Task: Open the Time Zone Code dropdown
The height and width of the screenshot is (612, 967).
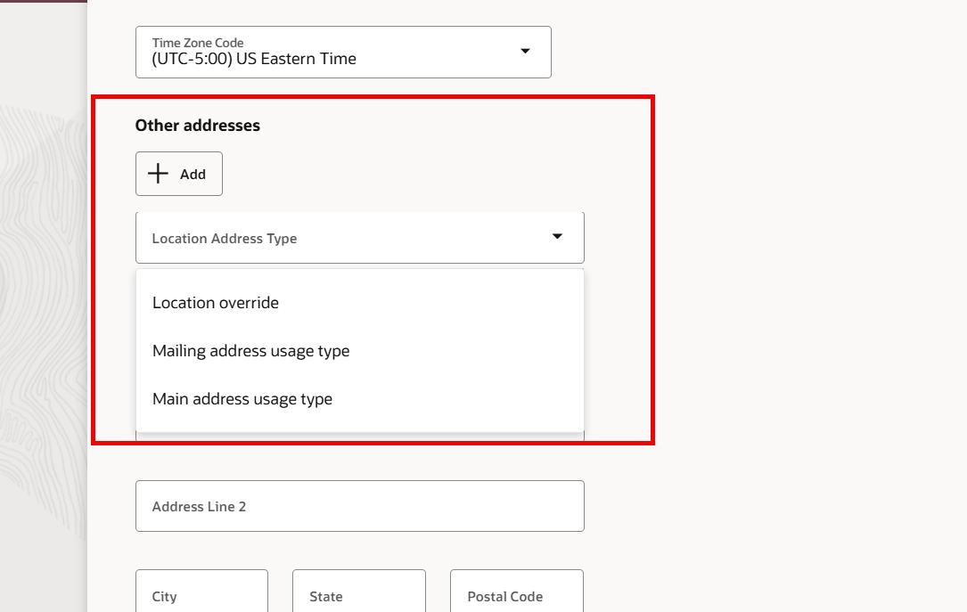Action: coord(343,52)
